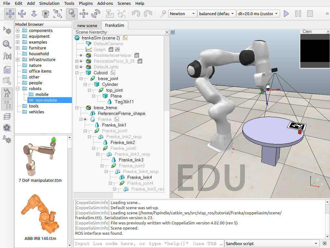Open the Newton physics engine dropdown
330x248 pixels.
[182, 14]
